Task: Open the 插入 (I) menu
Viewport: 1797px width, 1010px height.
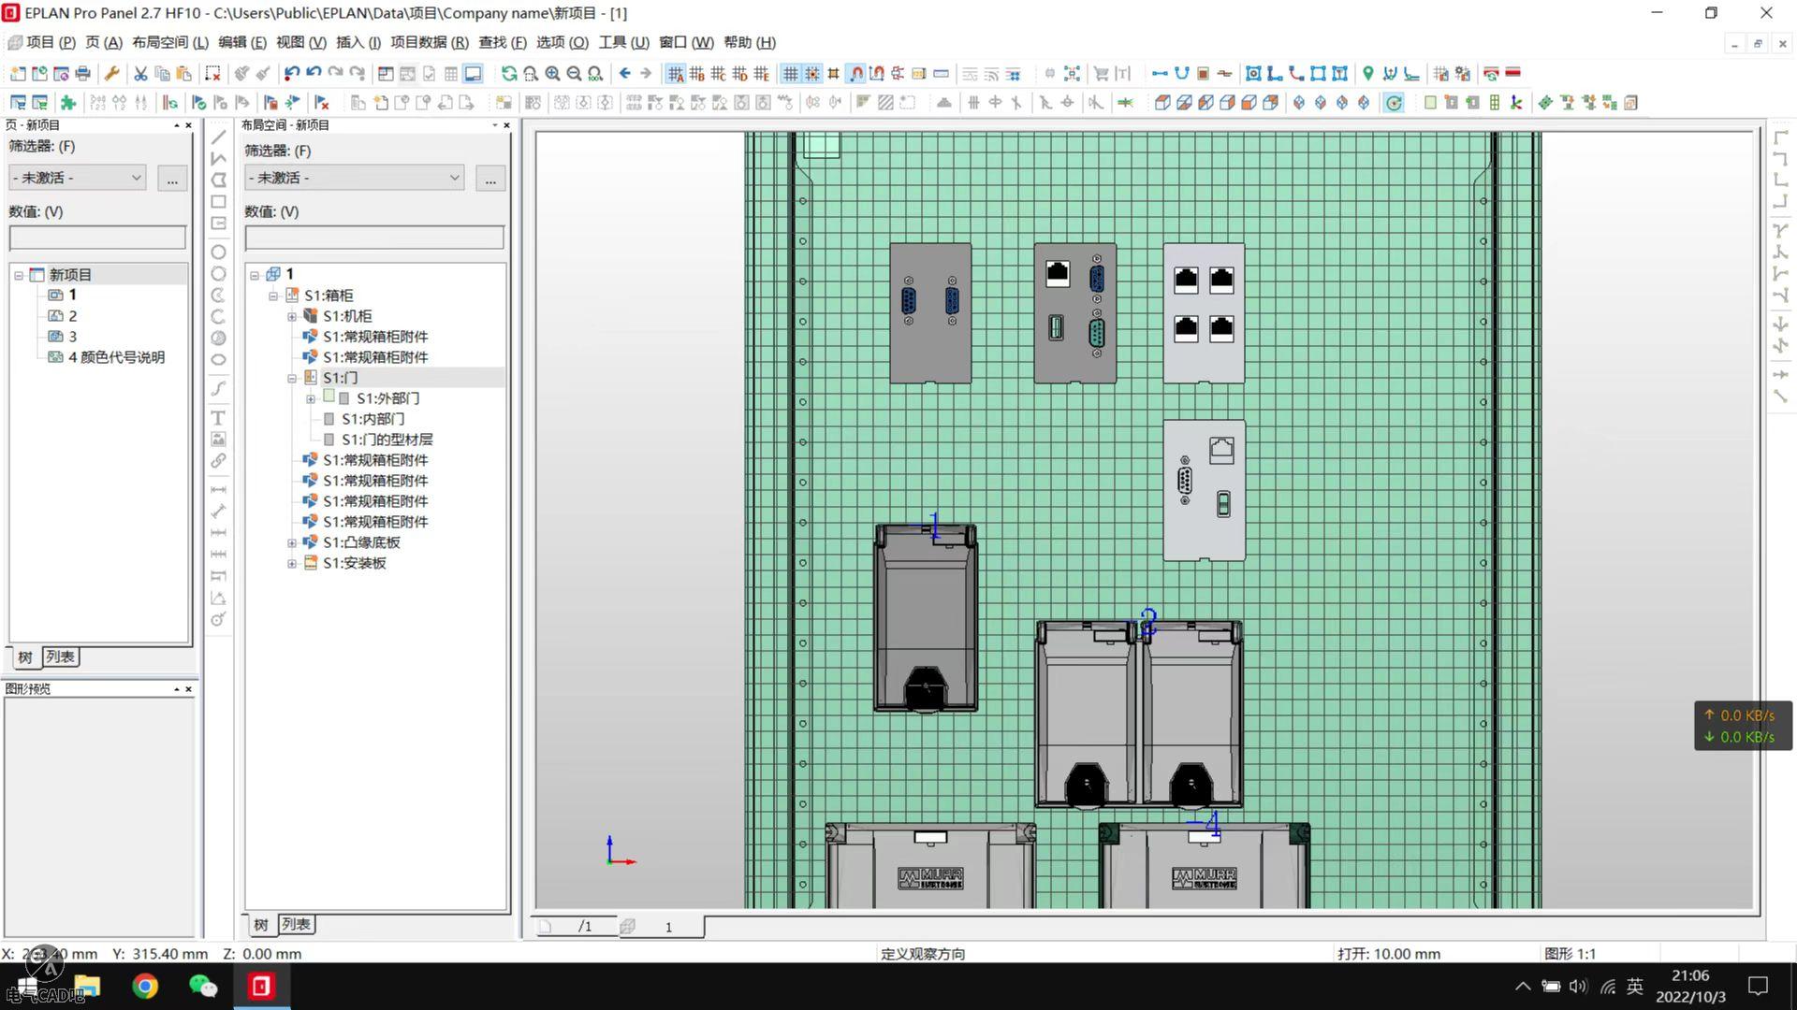Action: pos(358,42)
